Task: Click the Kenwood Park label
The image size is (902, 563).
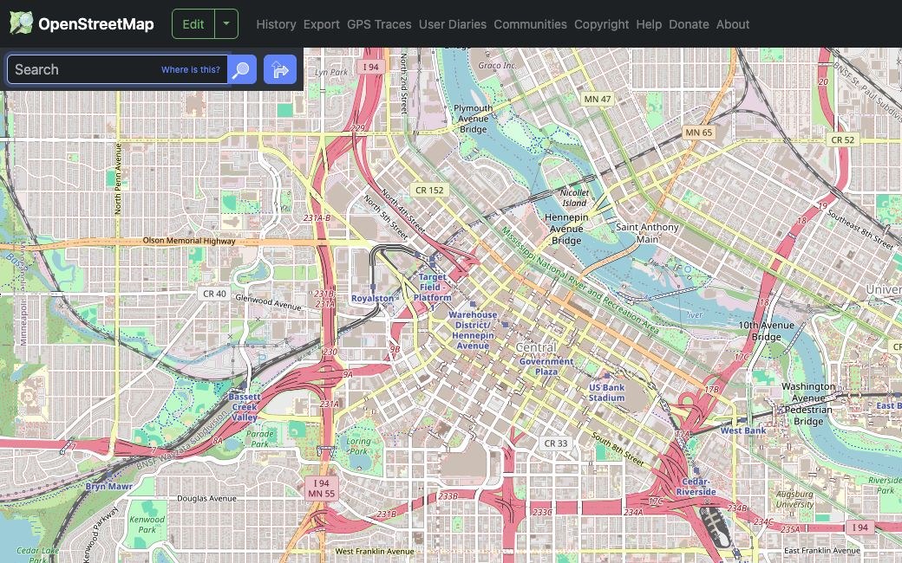Action: click(x=147, y=524)
